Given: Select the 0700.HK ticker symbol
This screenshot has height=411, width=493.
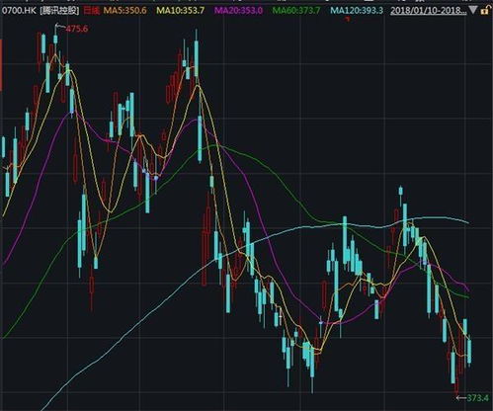Looking at the screenshot, I should [19, 11].
